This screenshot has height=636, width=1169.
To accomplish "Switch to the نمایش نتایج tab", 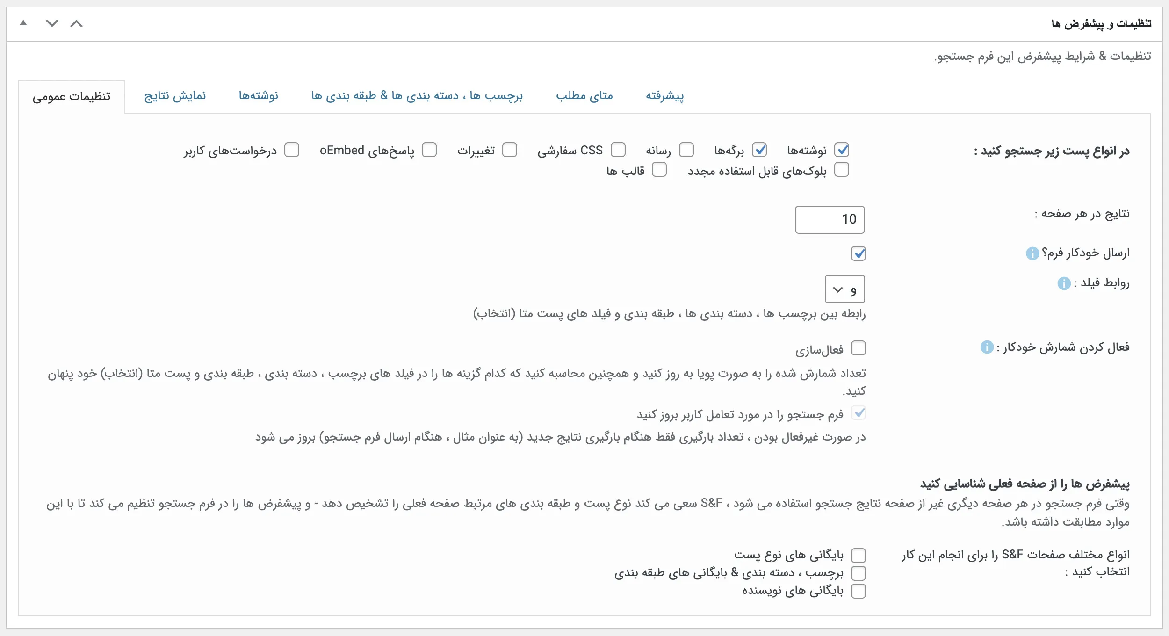I will [175, 96].
